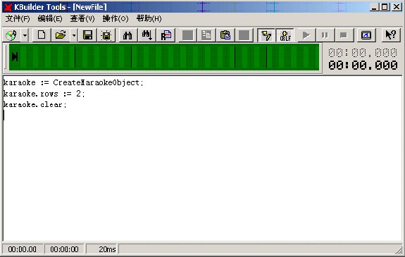Image resolution: width=405 pixels, height=257 pixels.
Task: Click the karaoke.clear line in the editor
Action: pyautogui.click(x=35, y=105)
